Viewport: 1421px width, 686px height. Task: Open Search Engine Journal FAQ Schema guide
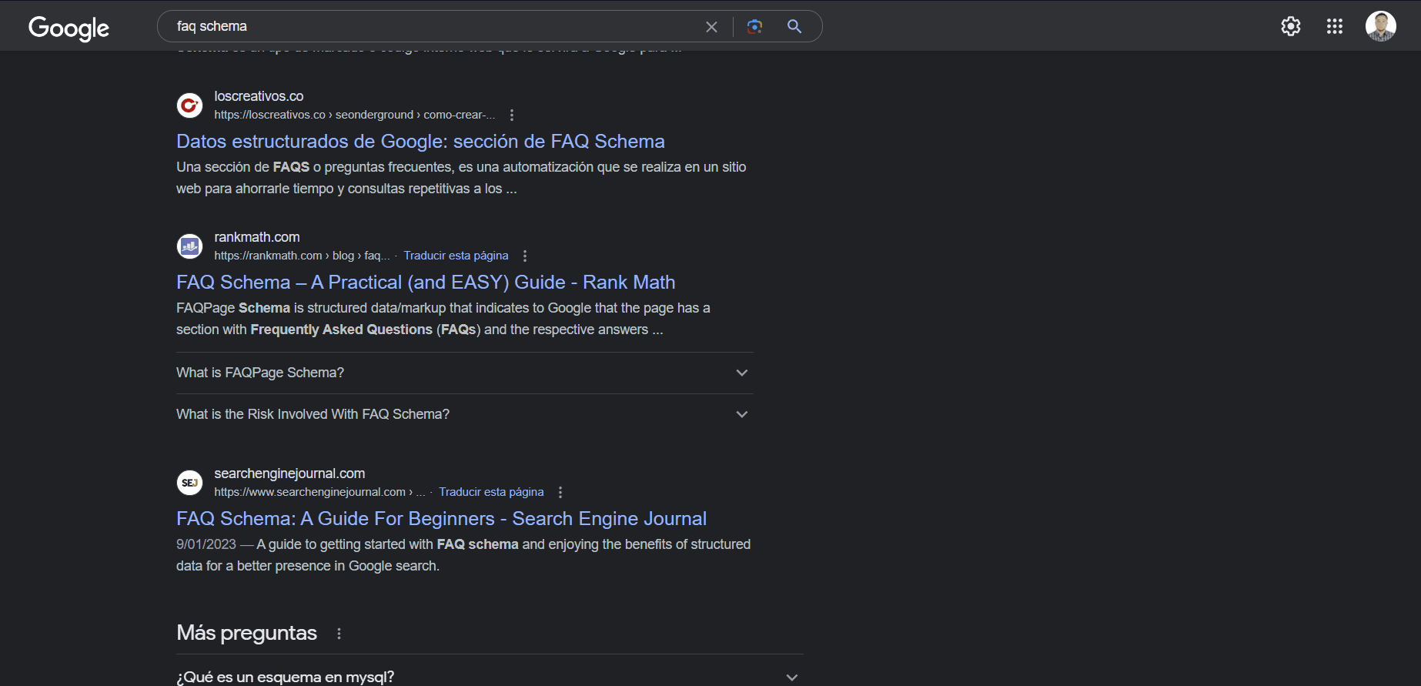[441, 519]
